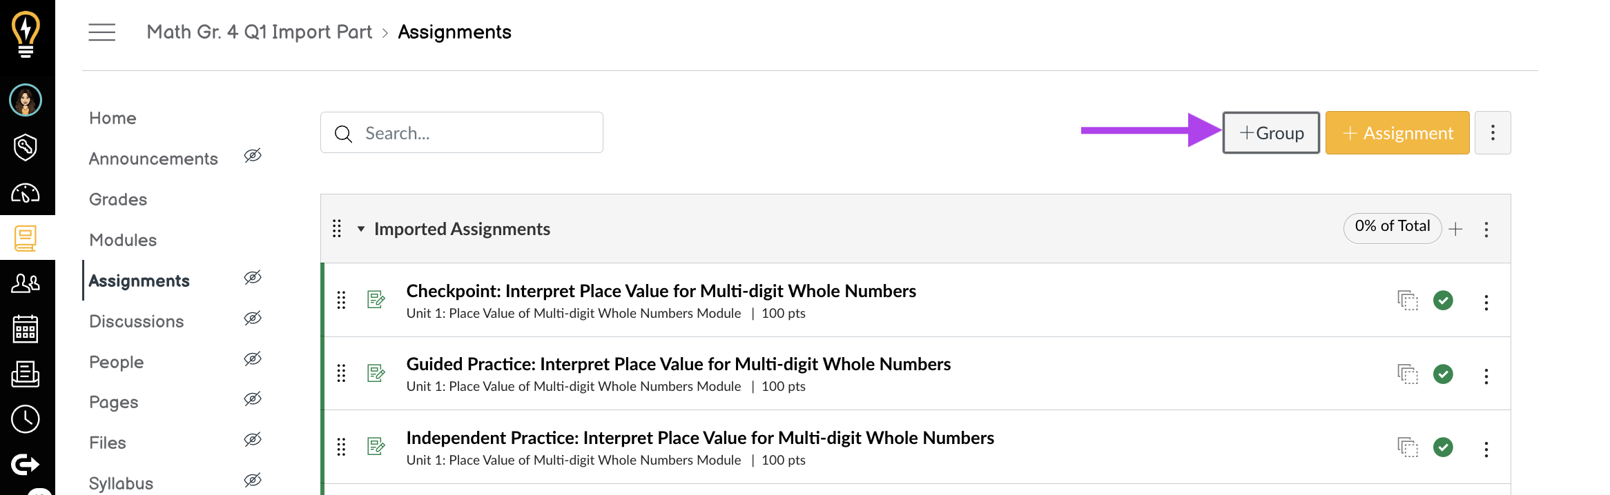
Task: Toggle published status of Independent Practice assignment
Action: pos(1443,447)
